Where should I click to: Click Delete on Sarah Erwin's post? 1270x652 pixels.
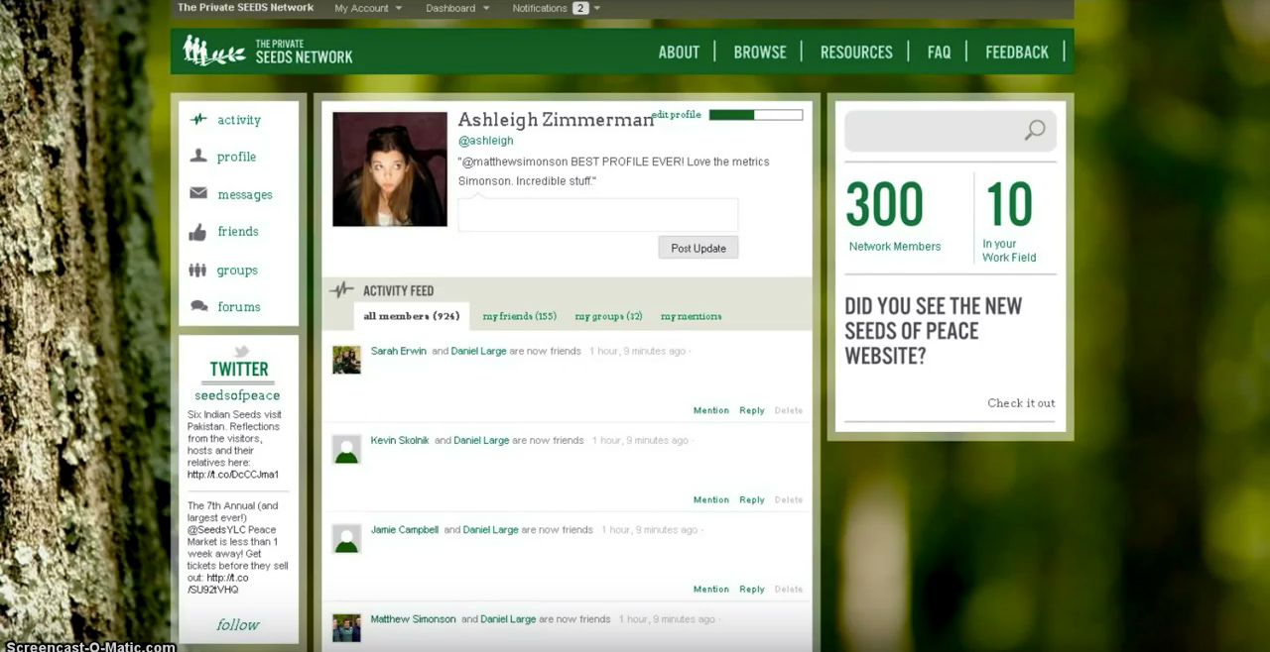[789, 410]
